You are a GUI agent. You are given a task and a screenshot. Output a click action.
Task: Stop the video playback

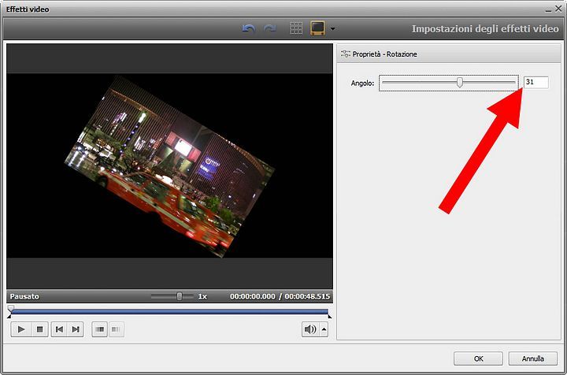pyautogui.click(x=40, y=329)
